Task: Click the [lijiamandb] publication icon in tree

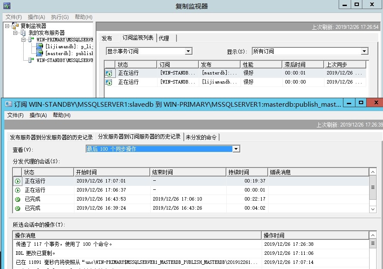Action: pyautogui.click(x=40, y=46)
